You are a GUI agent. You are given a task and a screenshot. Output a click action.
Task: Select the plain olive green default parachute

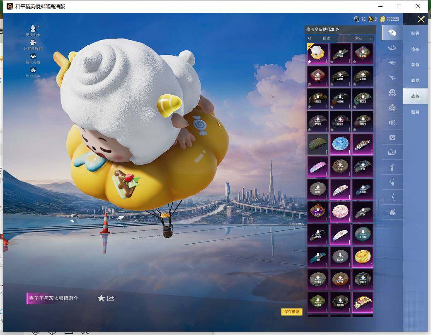(x=318, y=144)
